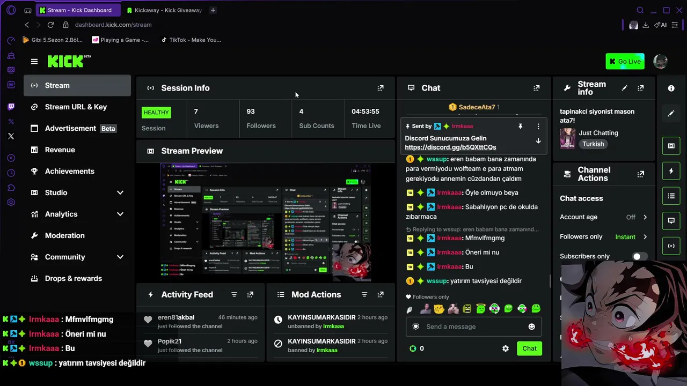Image resolution: width=687 pixels, height=386 pixels.
Task: Click the Go Live button
Action: pos(625,61)
